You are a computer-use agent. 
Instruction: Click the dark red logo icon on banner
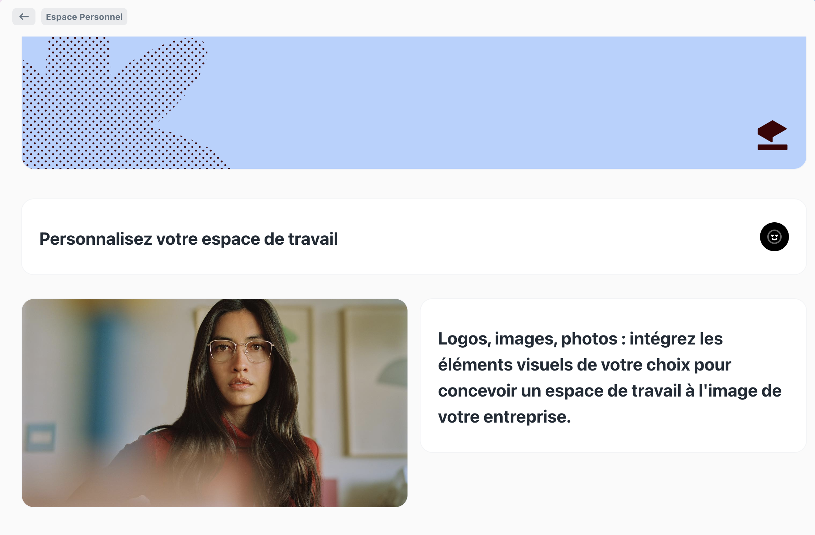click(772, 135)
